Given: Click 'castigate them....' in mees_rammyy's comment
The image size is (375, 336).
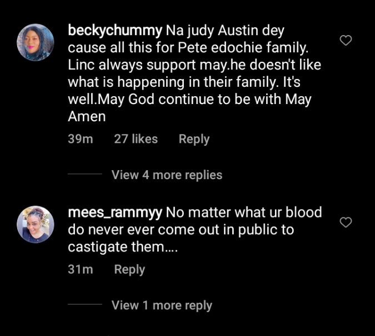Looking at the screenshot, I should (122, 247).
